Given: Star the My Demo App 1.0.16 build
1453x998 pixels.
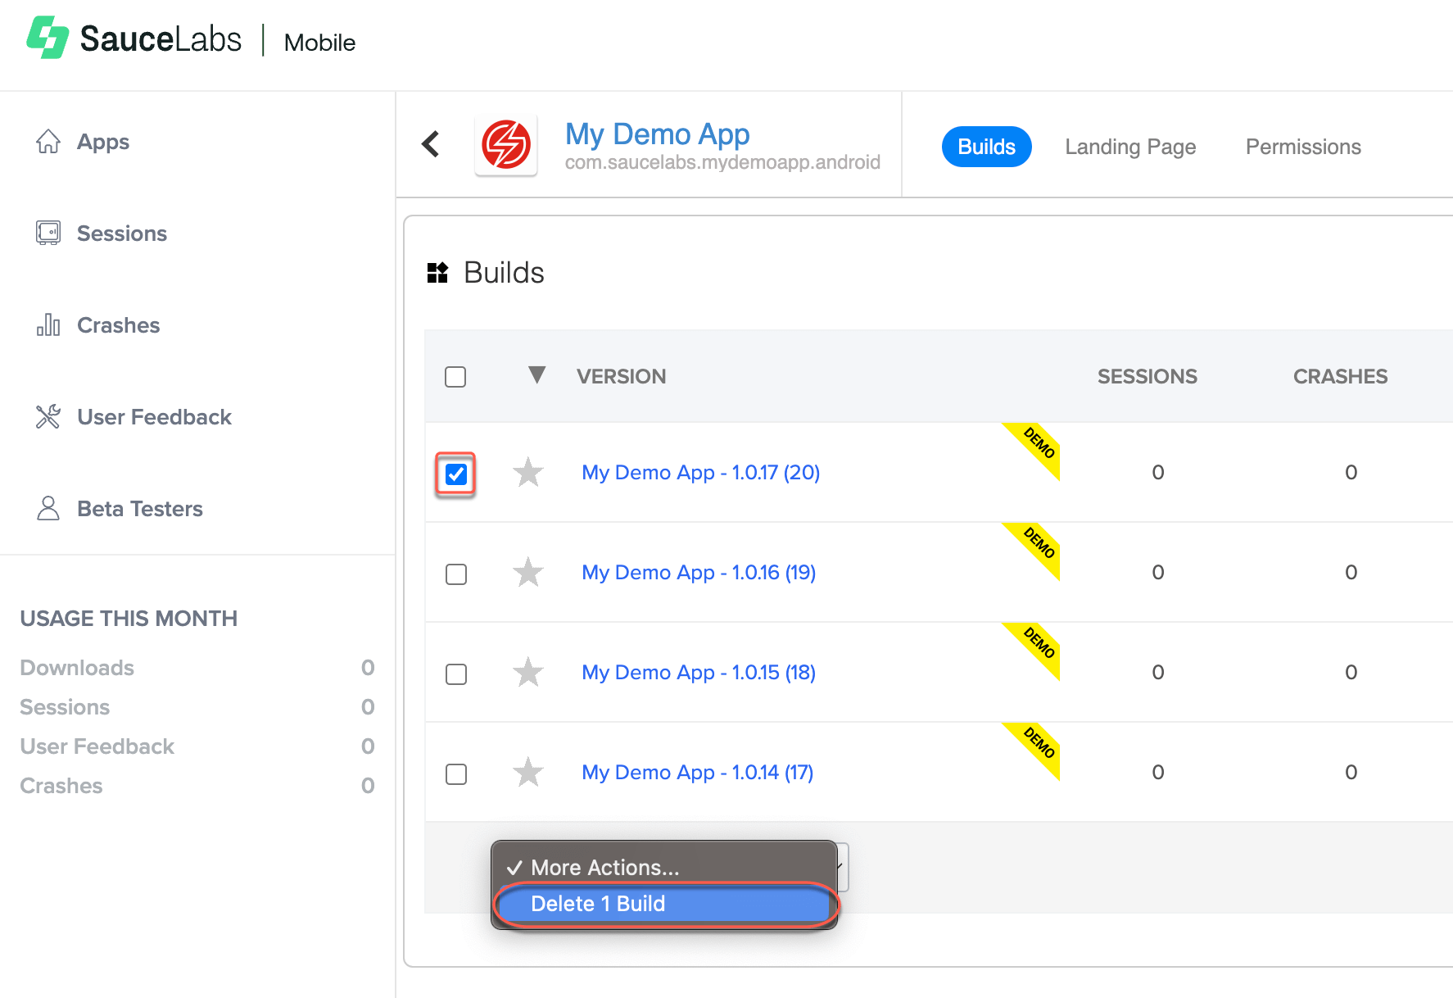Looking at the screenshot, I should [x=528, y=573].
